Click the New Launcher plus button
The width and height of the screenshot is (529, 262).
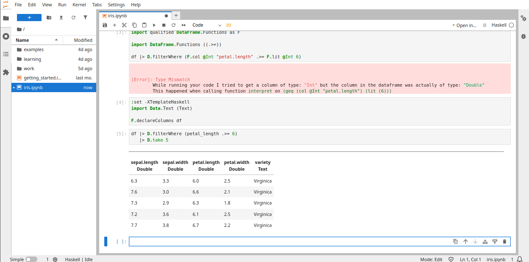(x=29, y=17)
